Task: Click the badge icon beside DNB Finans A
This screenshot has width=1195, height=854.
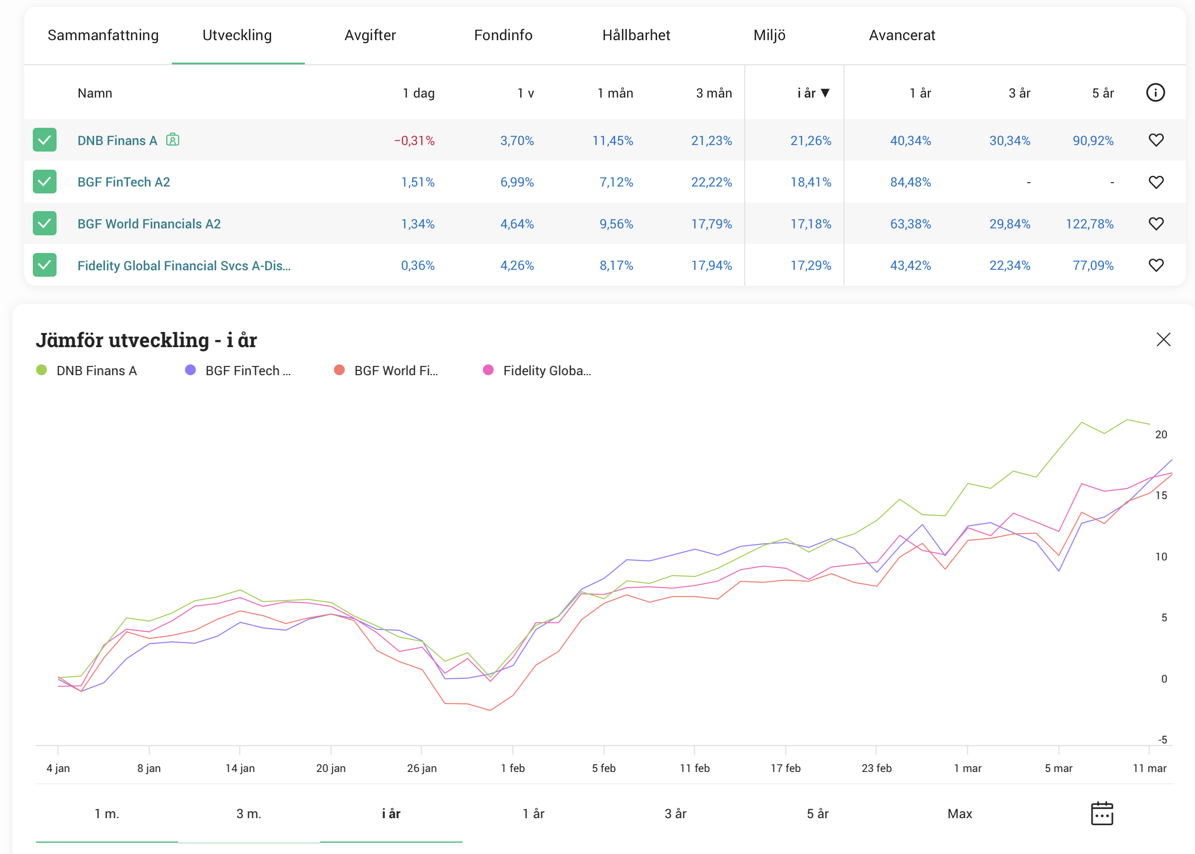Action: pos(172,139)
